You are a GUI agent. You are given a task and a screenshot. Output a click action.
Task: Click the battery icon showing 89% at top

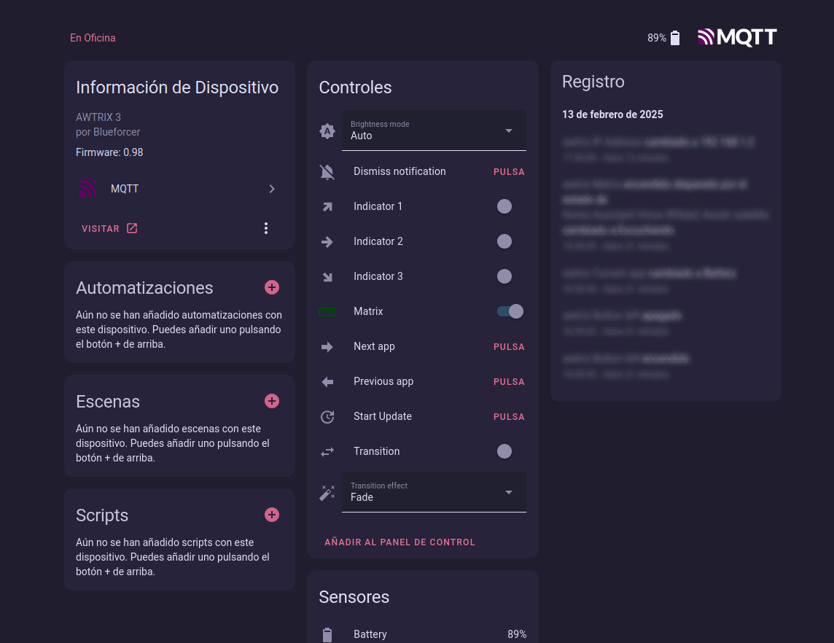[x=675, y=38]
